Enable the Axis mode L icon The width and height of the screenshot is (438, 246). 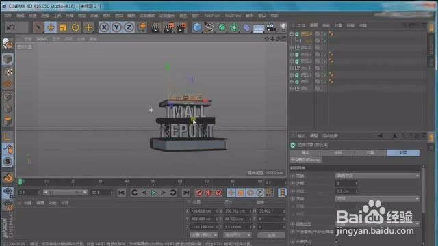click(x=8, y=137)
